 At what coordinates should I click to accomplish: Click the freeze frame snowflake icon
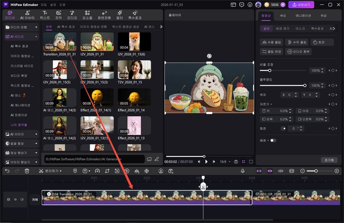click(147, 171)
